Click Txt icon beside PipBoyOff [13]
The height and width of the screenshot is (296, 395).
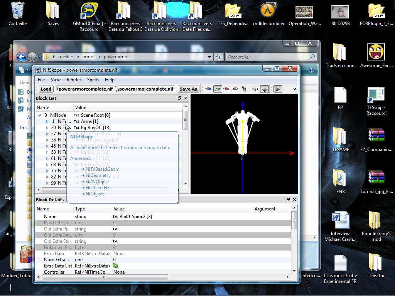coord(76,128)
